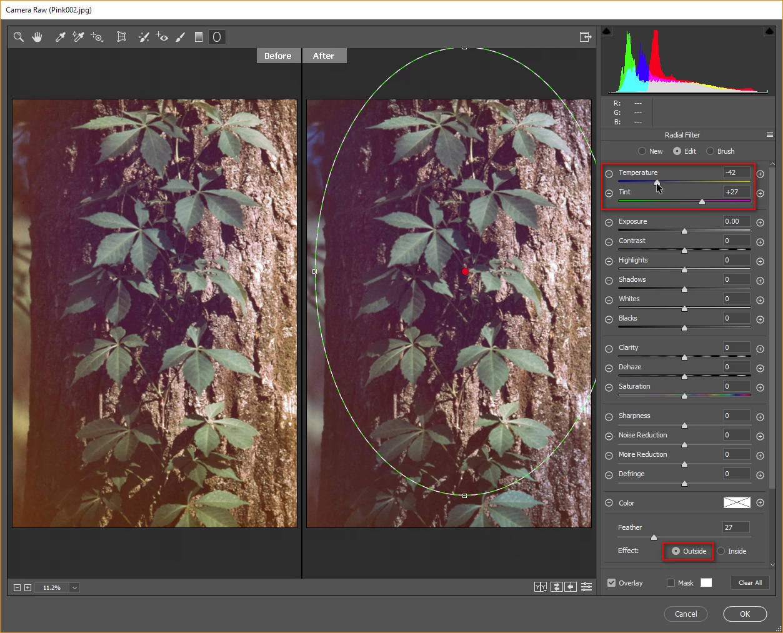Set effect to Outside

point(676,551)
